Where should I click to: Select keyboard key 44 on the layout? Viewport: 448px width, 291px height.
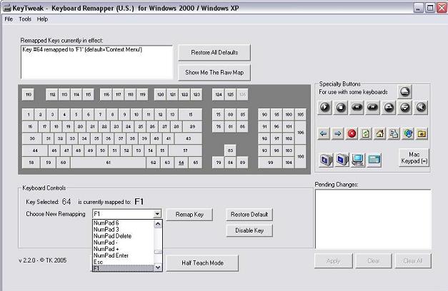[35, 150]
